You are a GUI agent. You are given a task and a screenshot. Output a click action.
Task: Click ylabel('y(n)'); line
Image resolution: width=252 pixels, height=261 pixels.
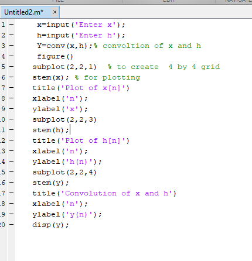67,215
